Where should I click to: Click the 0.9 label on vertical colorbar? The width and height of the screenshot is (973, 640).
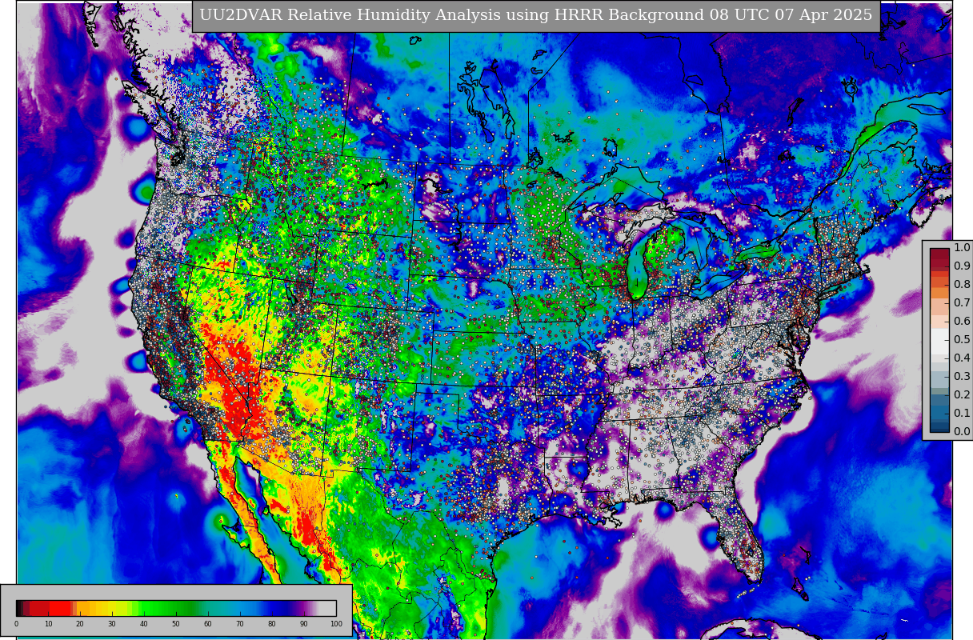pyautogui.click(x=962, y=266)
